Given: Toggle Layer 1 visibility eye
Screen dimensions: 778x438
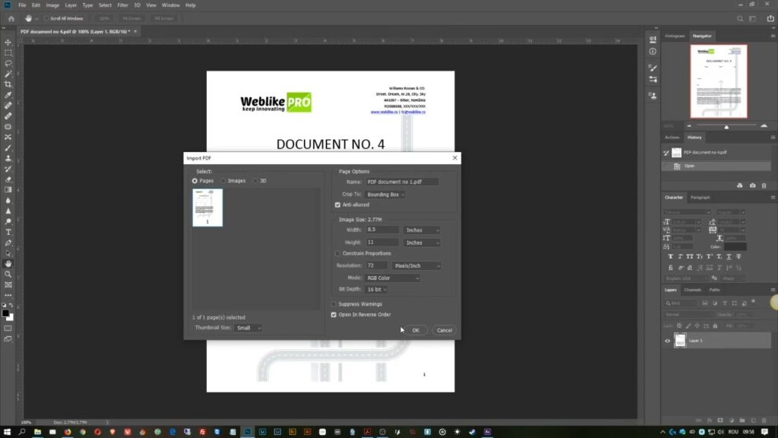Looking at the screenshot, I should [x=668, y=341].
